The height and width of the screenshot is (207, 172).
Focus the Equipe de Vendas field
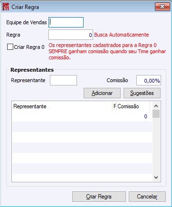click(x=66, y=22)
